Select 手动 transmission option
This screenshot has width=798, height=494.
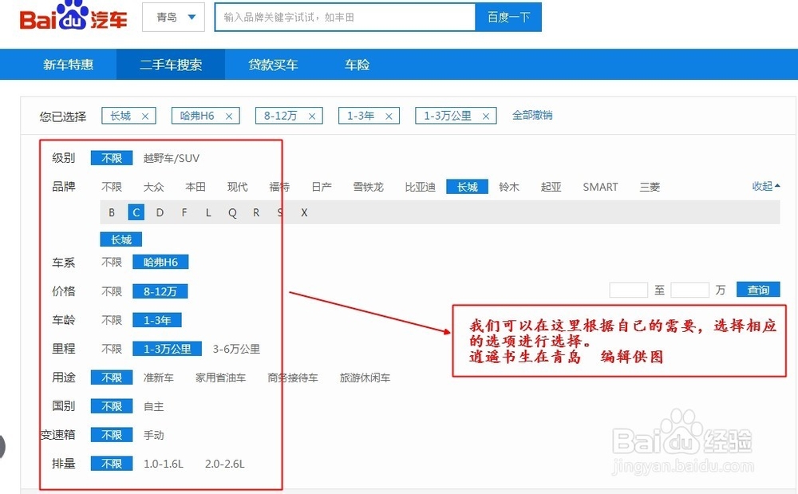tap(154, 435)
